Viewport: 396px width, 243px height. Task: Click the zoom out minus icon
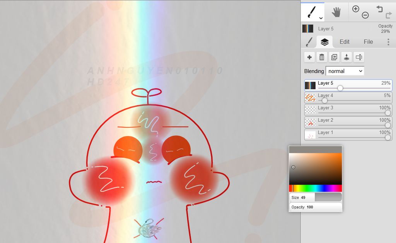365,15
